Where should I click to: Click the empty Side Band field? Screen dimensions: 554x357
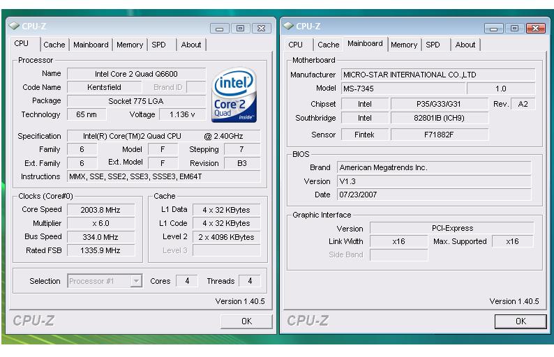[398, 255]
